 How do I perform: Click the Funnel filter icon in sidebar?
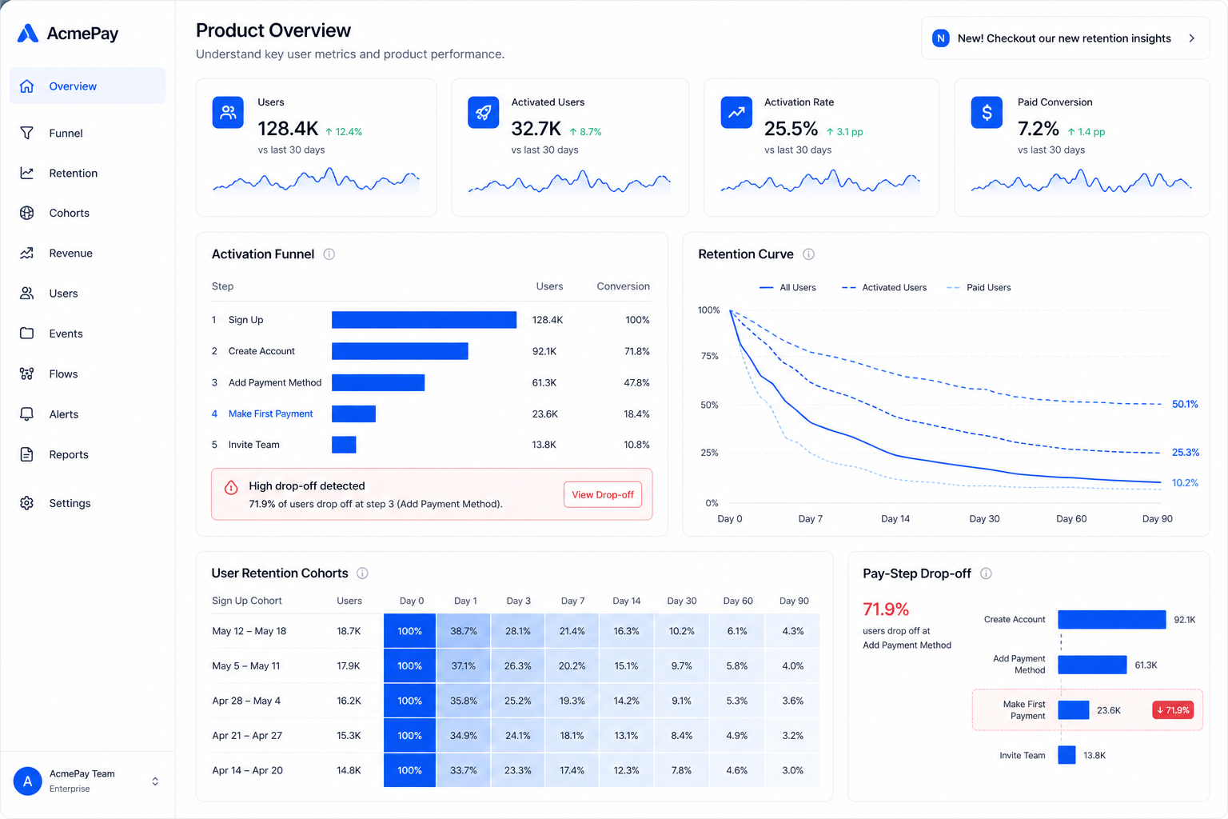point(27,133)
